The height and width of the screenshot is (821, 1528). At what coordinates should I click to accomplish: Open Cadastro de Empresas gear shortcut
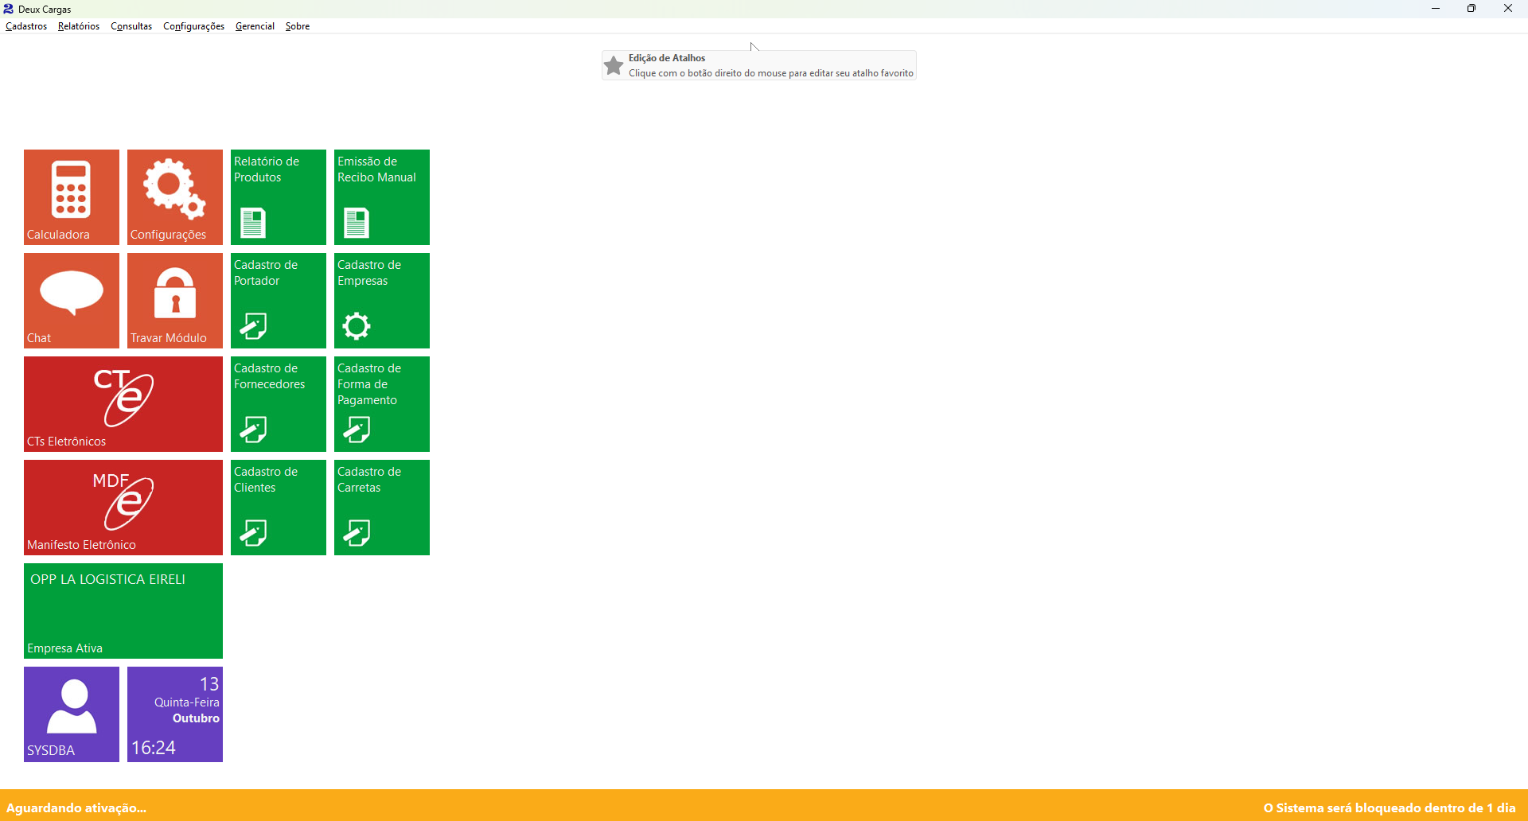coord(382,301)
